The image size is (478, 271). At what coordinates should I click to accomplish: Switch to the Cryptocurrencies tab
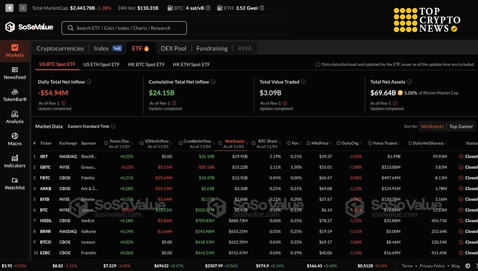click(x=60, y=48)
